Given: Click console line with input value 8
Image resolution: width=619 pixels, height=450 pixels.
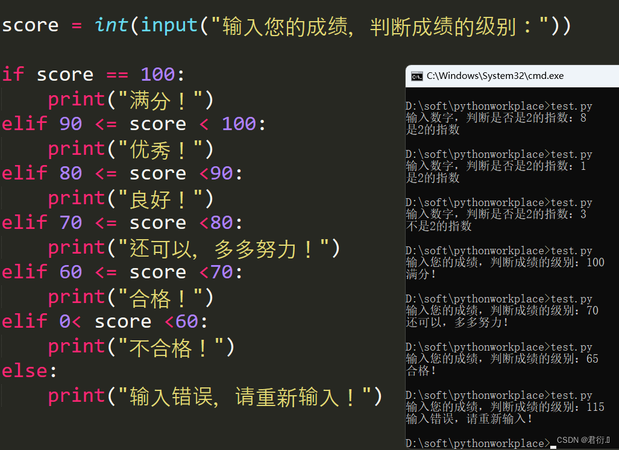Looking at the screenshot, I should (496, 117).
